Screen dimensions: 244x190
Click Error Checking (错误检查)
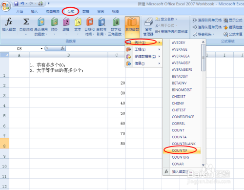(233, 27)
